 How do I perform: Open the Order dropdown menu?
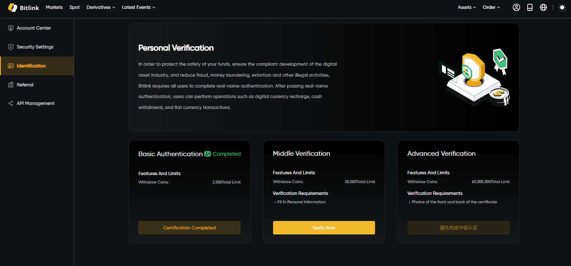[x=491, y=7]
